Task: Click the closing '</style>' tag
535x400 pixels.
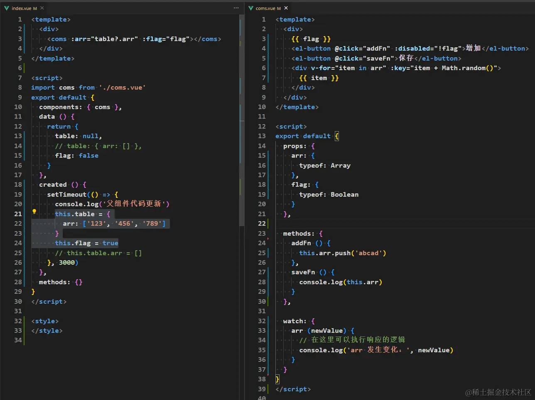Action: tap(47, 331)
